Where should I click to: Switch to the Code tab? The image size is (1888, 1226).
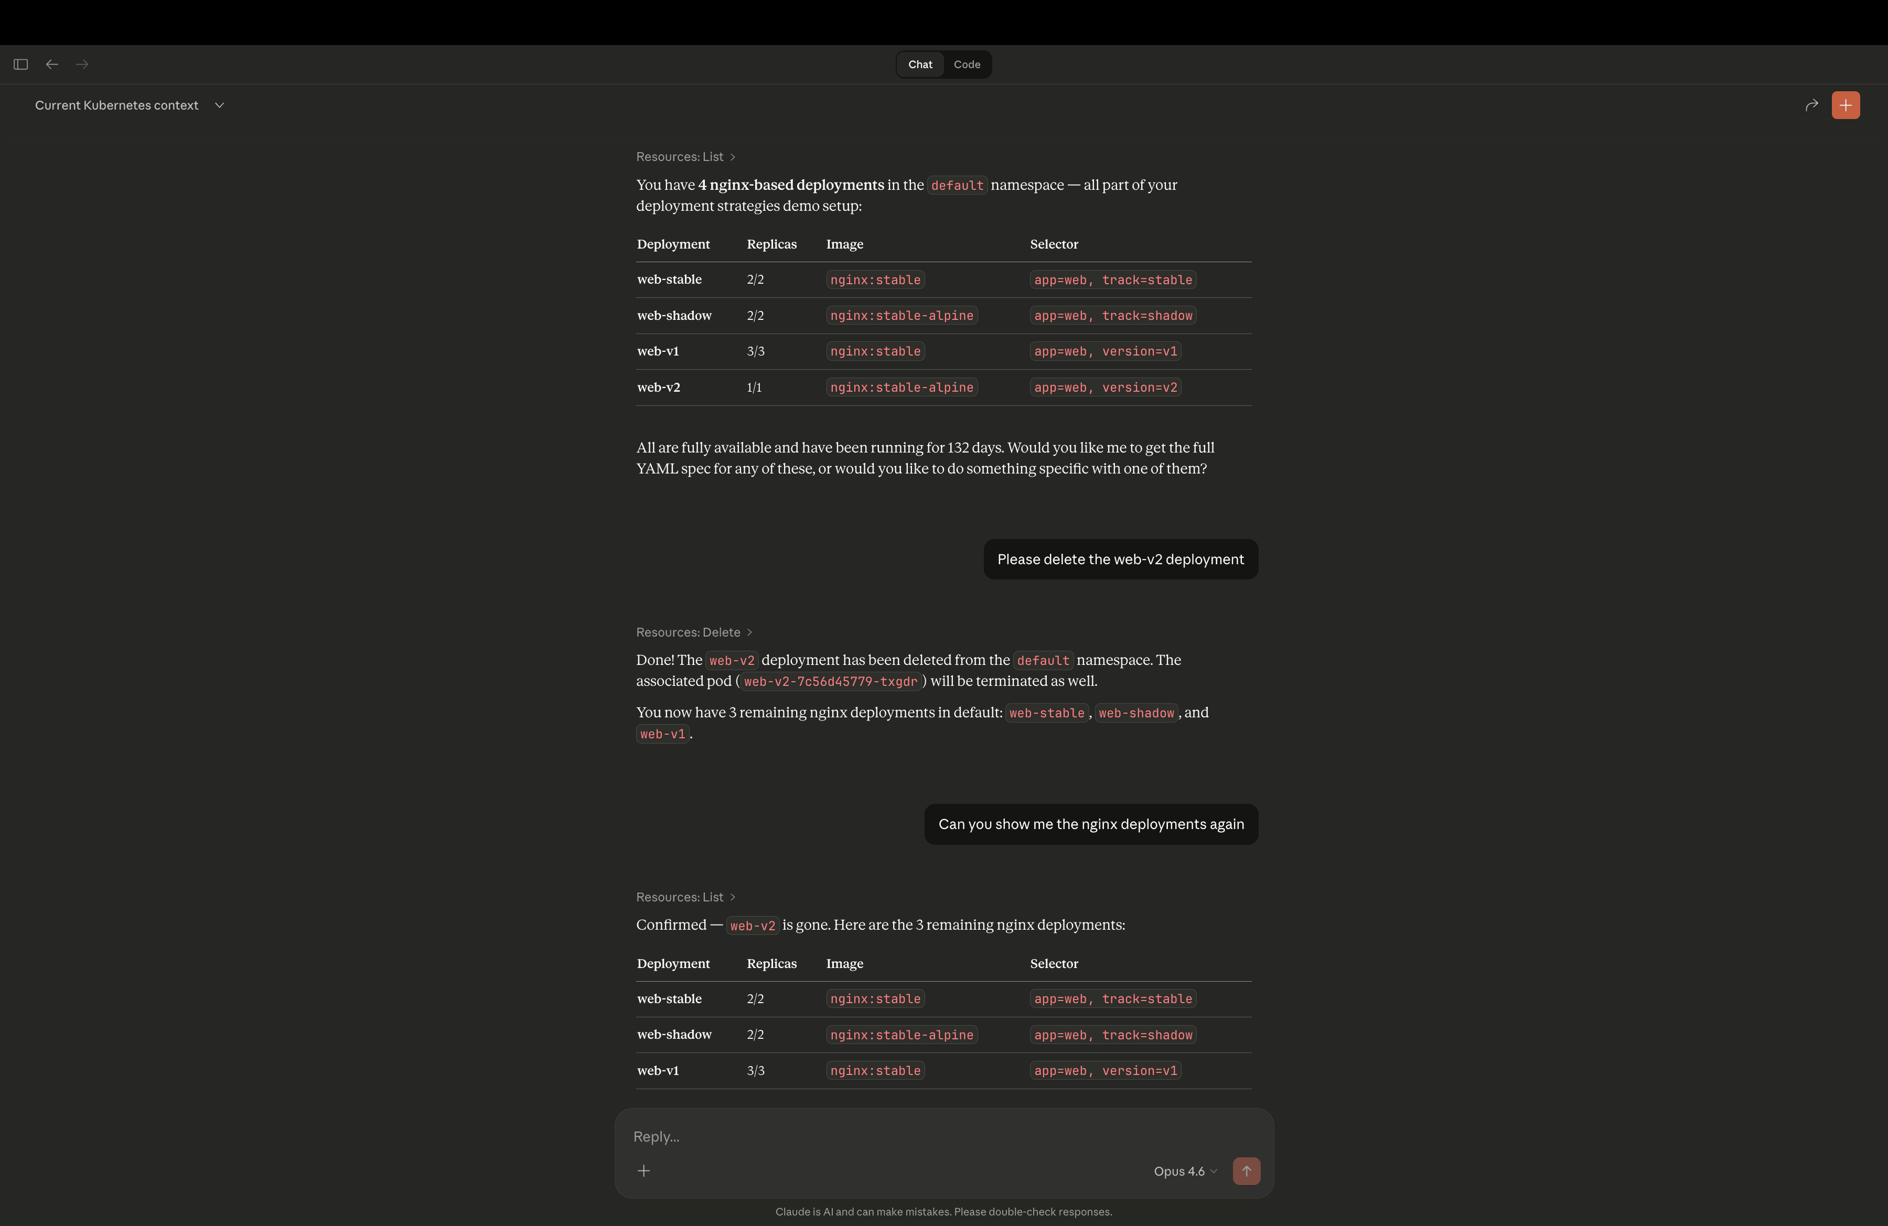click(967, 64)
